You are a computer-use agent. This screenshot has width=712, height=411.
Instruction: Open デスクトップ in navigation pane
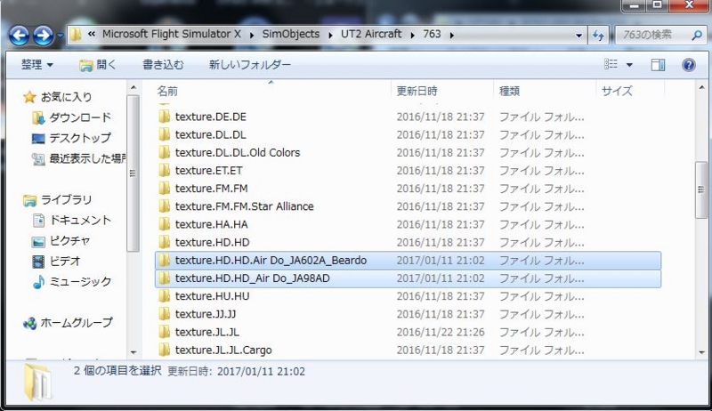(x=80, y=138)
